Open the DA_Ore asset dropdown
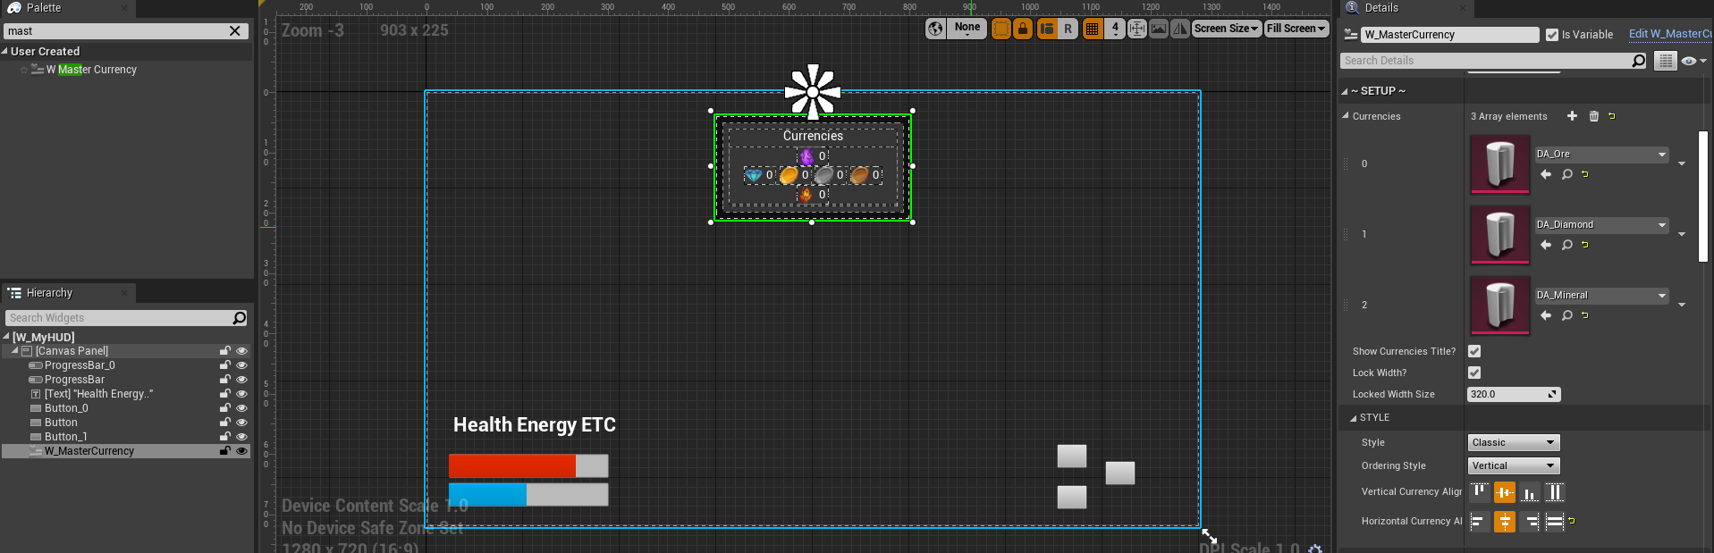Viewport: 1714px width, 553px height. coord(1601,155)
